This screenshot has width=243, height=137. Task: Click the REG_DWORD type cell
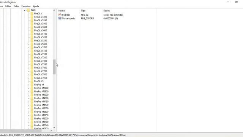[x=87, y=18]
